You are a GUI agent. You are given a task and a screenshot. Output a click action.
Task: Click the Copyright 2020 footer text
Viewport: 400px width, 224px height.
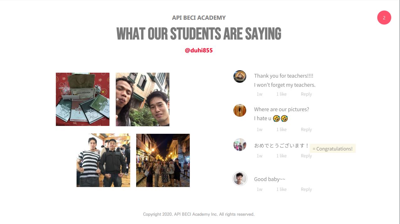click(199, 214)
